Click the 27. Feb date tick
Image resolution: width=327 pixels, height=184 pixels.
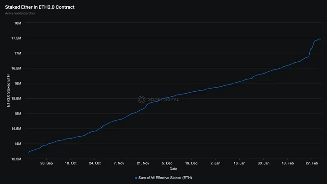pyautogui.click(x=312, y=163)
